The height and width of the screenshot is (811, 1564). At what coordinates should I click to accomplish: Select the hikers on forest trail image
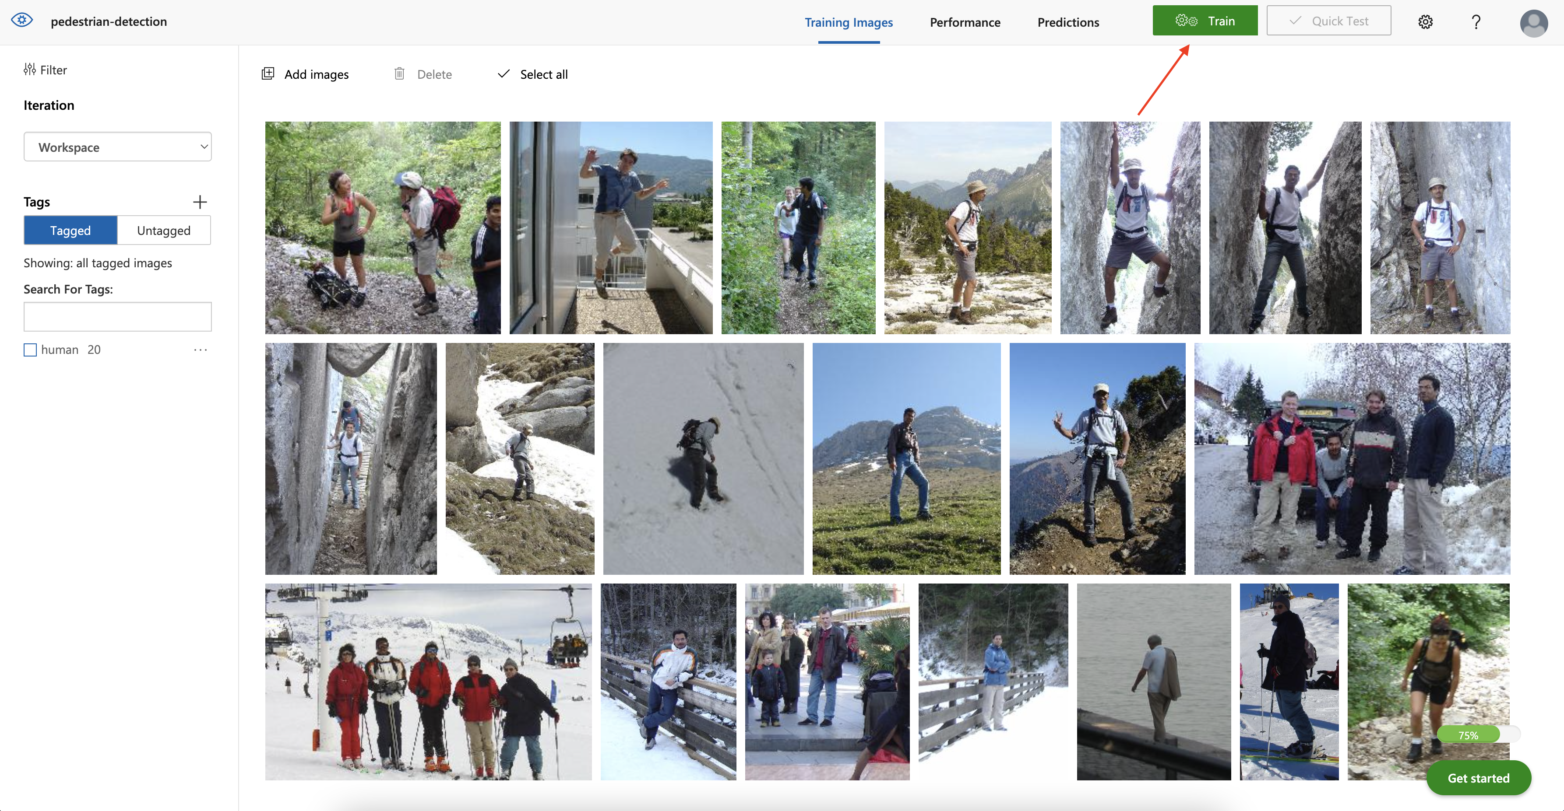[x=798, y=227]
